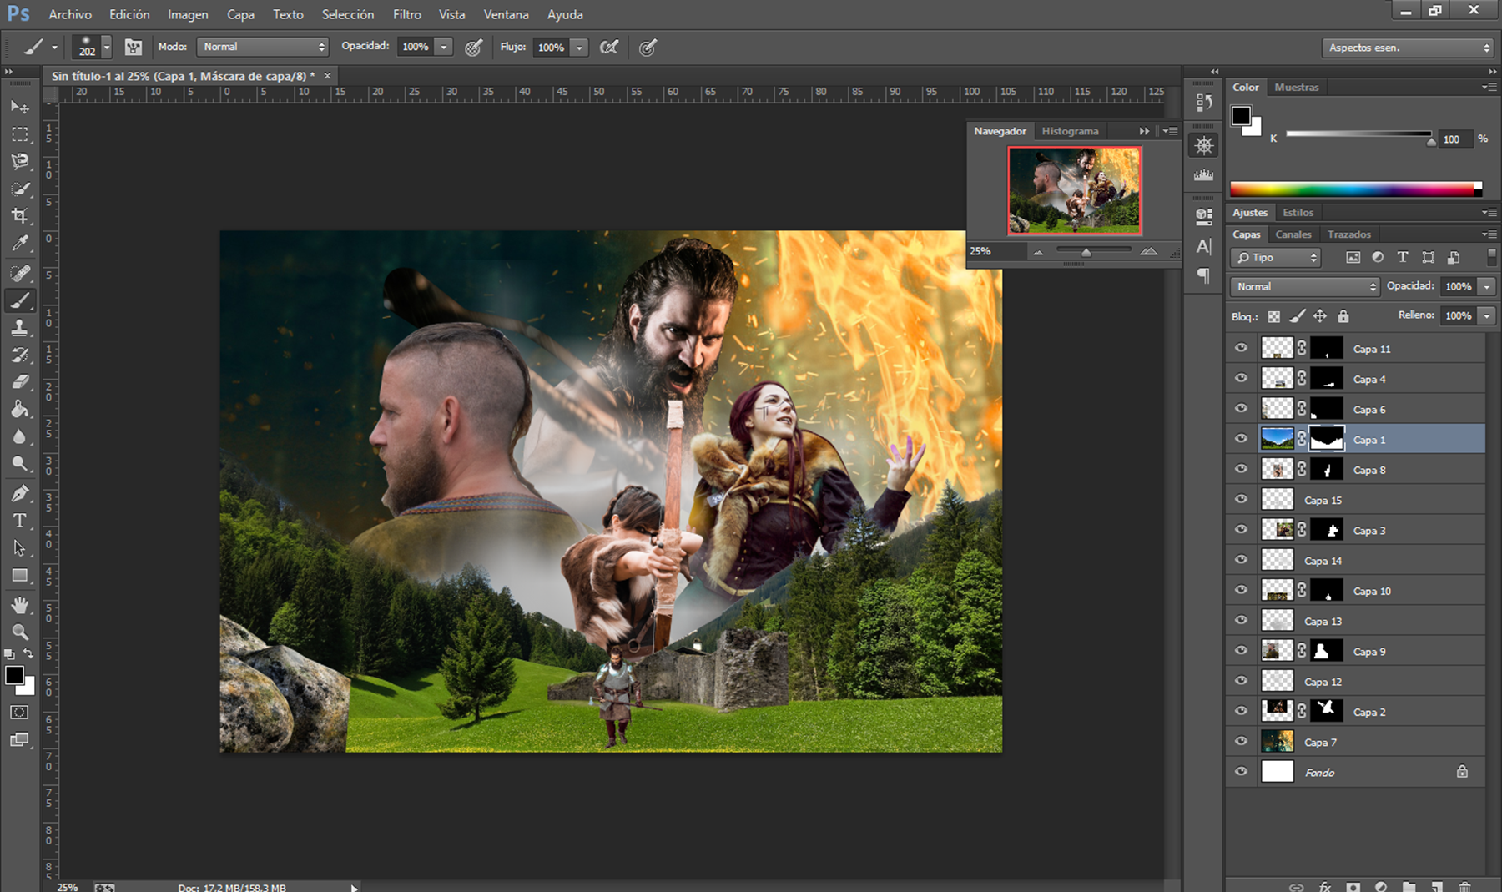Select the Zoom tool
The image size is (1502, 892).
click(x=20, y=632)
